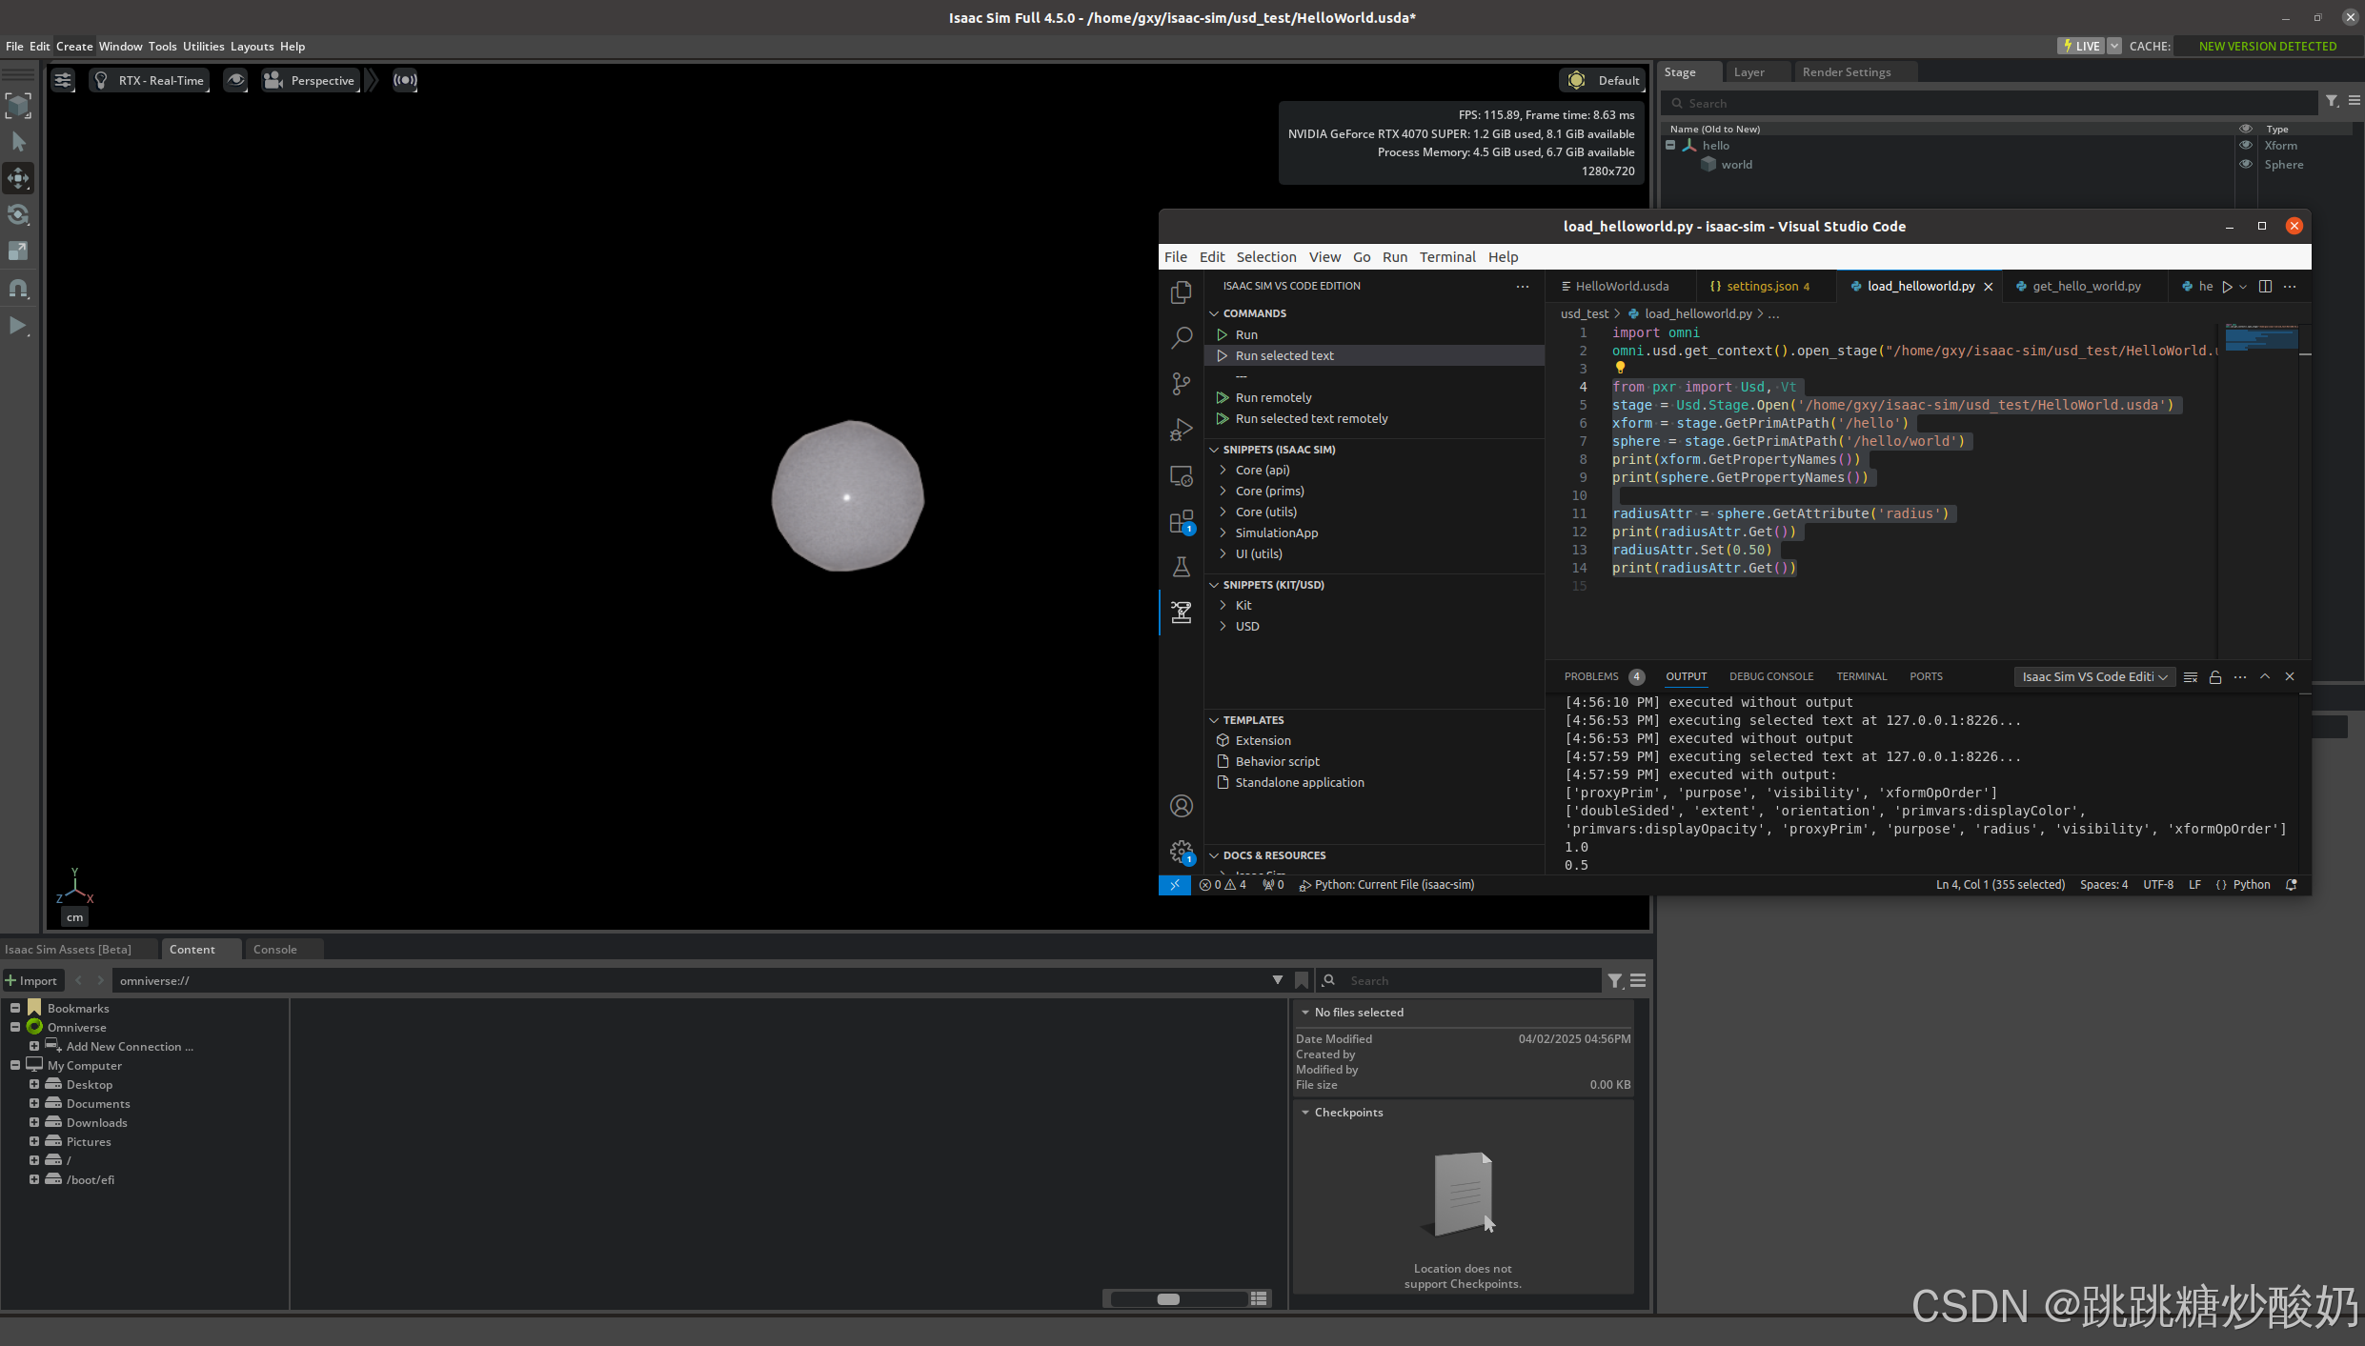Open the Create menu in Isaac Sim
This screenshot has width=2365, height=1346.
pos(74,46)
